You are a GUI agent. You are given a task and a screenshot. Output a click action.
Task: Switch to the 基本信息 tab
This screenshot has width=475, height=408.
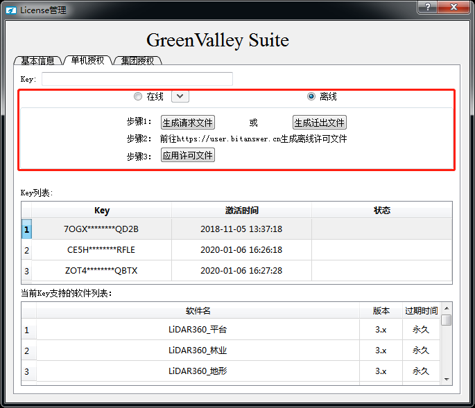38,60
